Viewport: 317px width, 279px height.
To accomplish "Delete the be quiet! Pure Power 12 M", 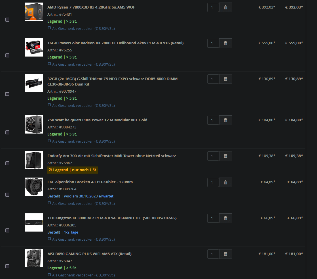I will [225, 120].
